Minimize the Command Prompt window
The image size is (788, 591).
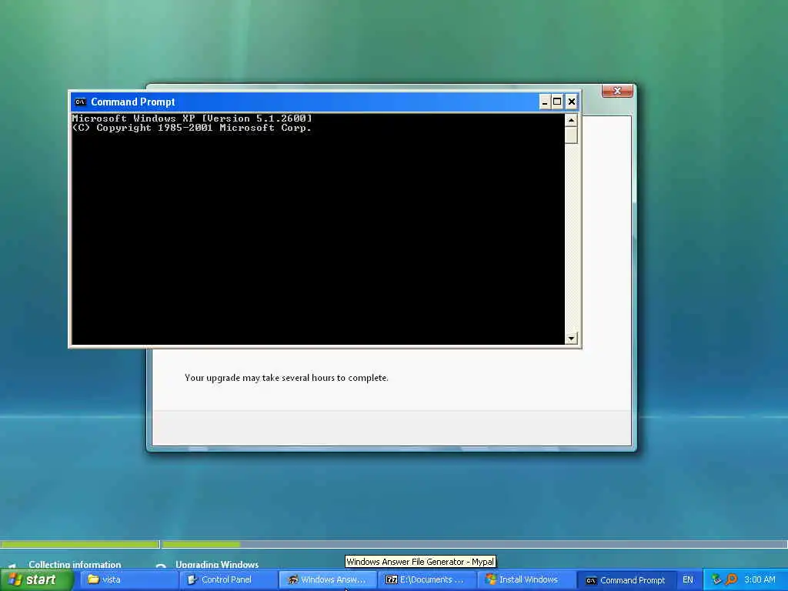coord(545,102)
